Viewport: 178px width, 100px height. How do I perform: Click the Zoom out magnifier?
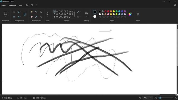(156, 98)
